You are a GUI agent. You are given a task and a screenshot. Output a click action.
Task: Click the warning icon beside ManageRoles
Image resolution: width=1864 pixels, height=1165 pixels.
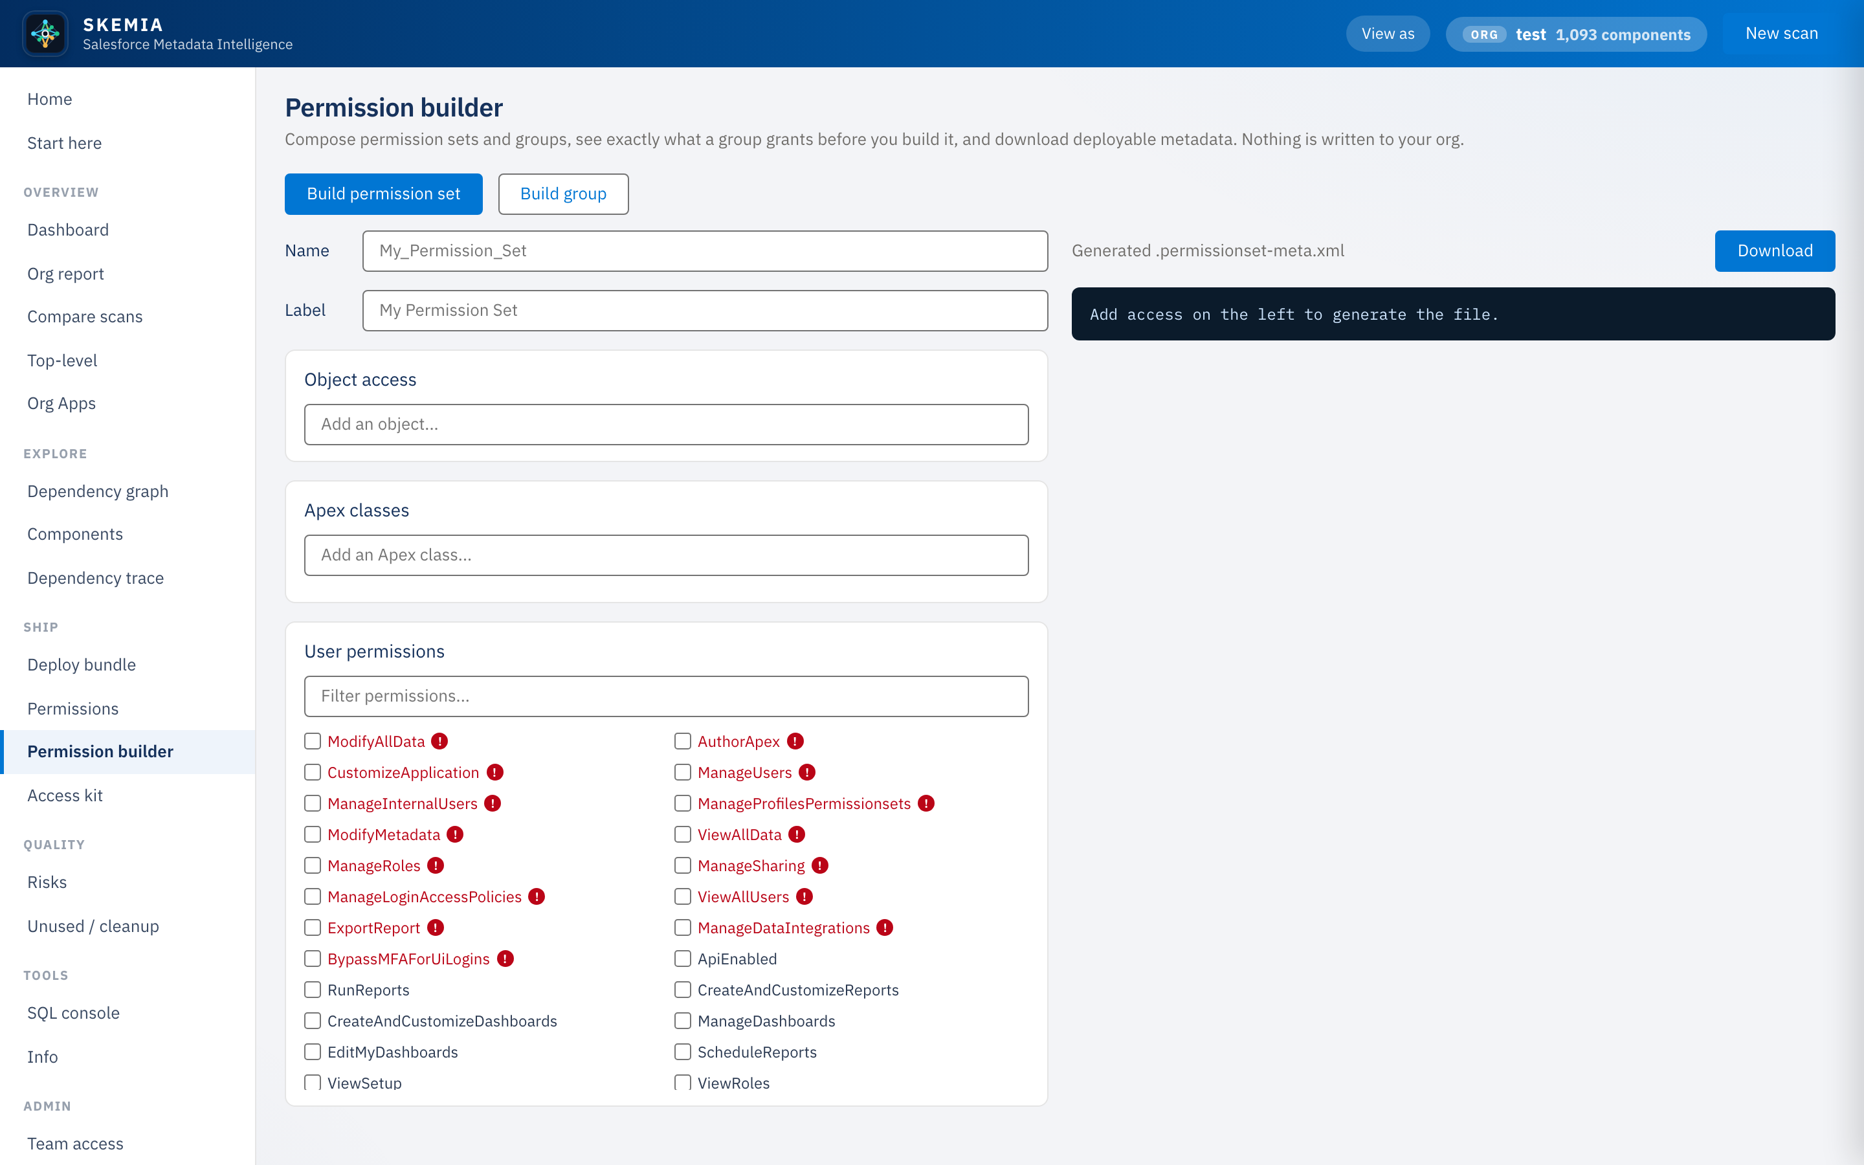click(x=435, y=865)
